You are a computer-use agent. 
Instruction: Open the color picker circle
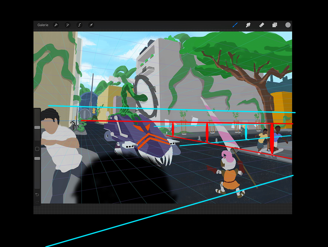(288, 25)
